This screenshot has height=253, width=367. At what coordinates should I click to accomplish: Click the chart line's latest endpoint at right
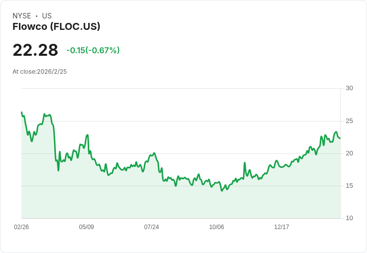tap(340, 138)
